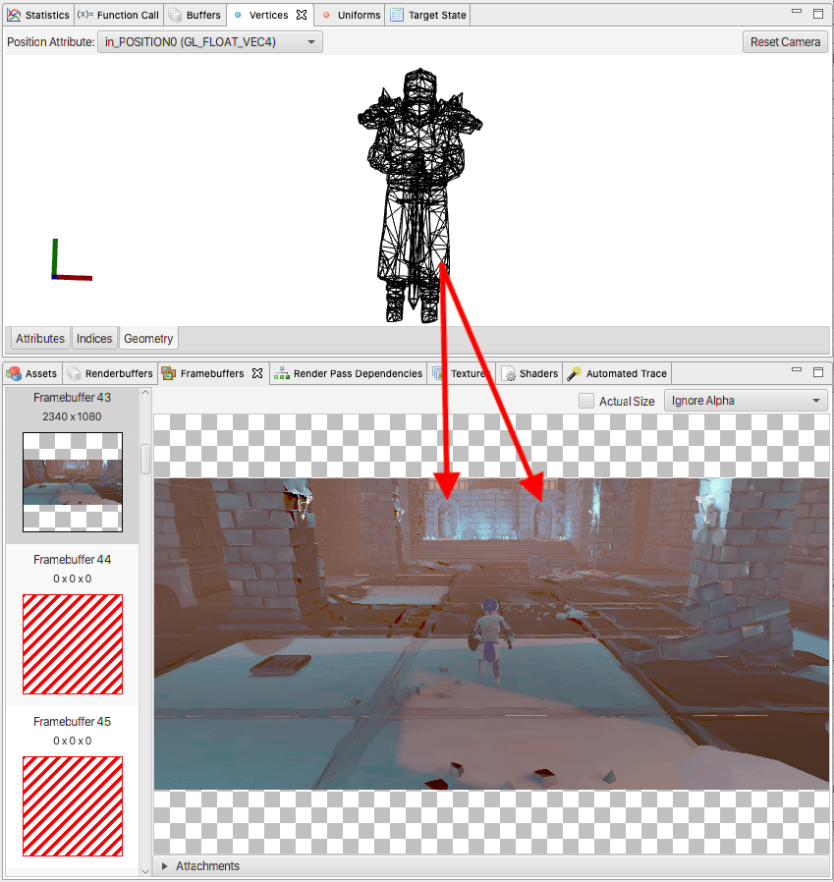Select the Indices bottom tab
Viewport: 834px width, 882px height.
[94, 339]
